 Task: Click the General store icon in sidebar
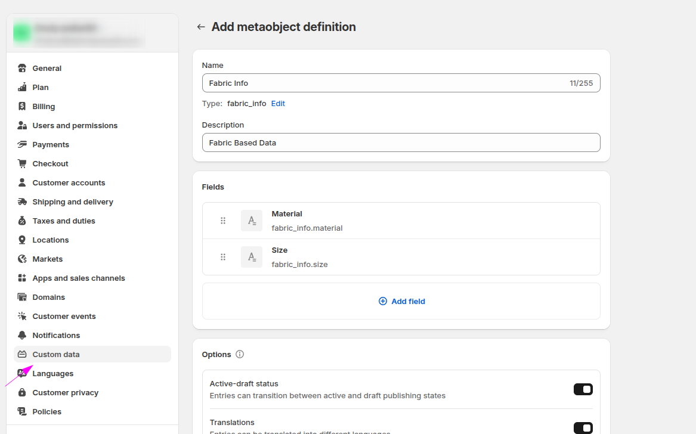22,68
